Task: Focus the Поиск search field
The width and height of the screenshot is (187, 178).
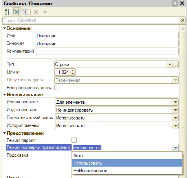Action: pos(91,20)
